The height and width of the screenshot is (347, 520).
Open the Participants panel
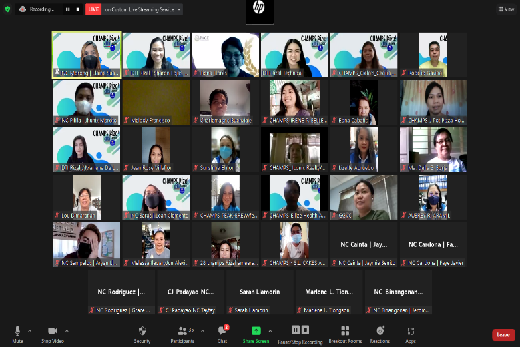click(182, 334)
